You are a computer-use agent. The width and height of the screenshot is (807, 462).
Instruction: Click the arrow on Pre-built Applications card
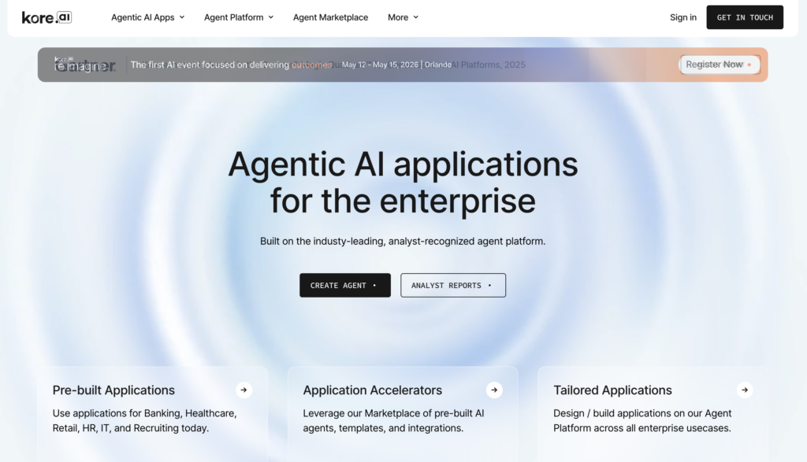pyautogui.click(x=244, y=390)
